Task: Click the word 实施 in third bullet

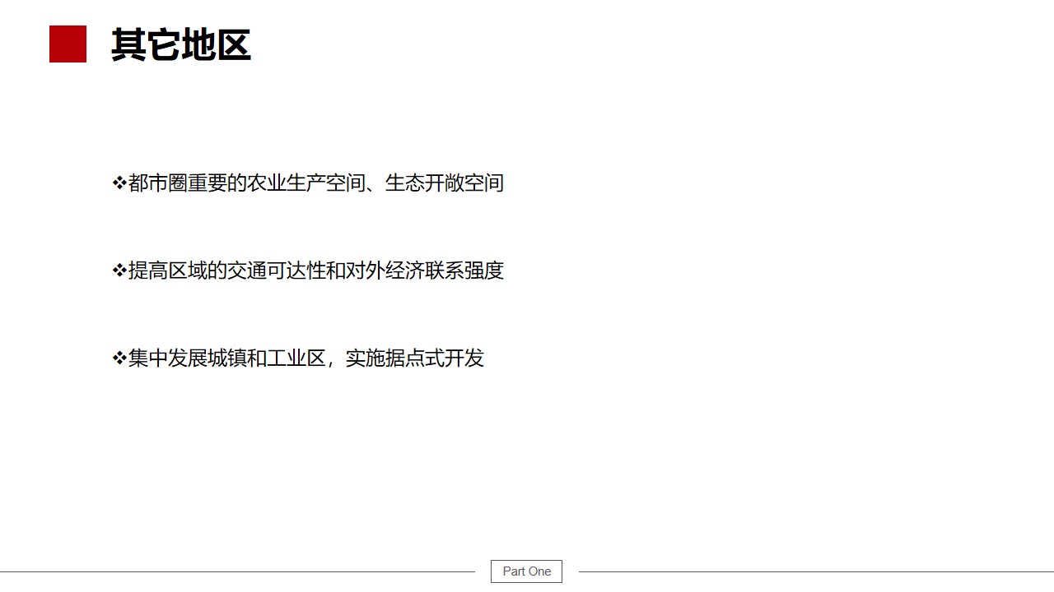Action: click(366, 358)
